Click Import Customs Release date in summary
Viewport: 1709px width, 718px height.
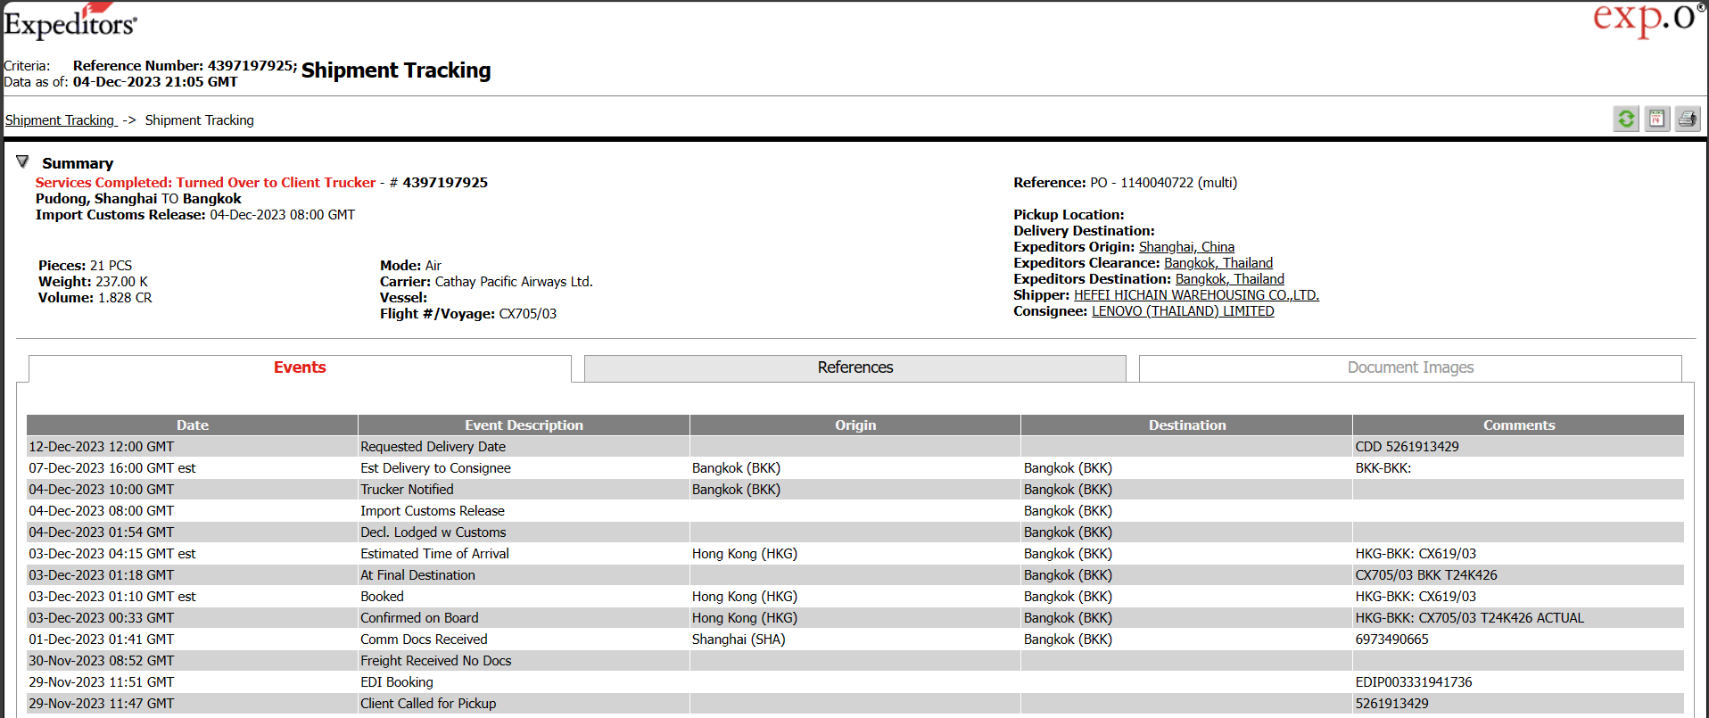(282, 215)
